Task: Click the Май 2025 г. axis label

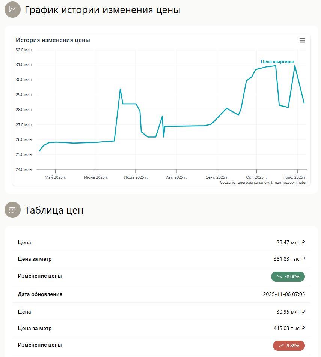Action: [55, 177]
